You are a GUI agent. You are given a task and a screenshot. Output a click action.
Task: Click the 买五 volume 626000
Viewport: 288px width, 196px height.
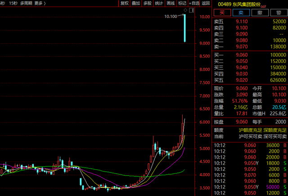278,80
